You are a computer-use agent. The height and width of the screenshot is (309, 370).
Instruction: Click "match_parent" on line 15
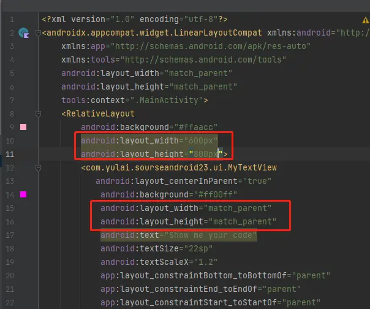tap(238, 208)
